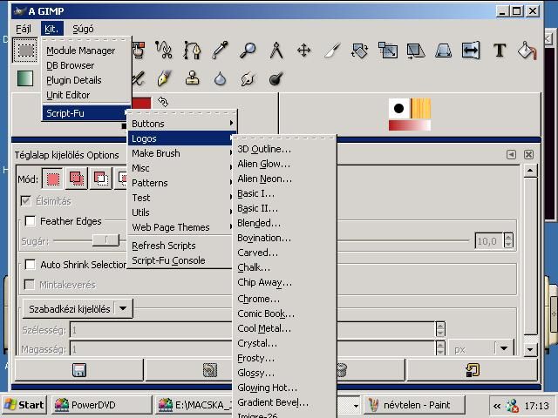The height and width of the screenshot is (418, 558).
Task: Choose DB Browser menu entry
Action: point(86,65)
